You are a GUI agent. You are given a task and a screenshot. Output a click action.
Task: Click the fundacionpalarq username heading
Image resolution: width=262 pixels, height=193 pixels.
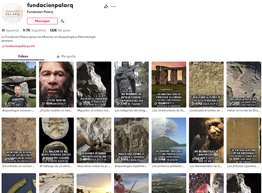click(x=50, y=5)
